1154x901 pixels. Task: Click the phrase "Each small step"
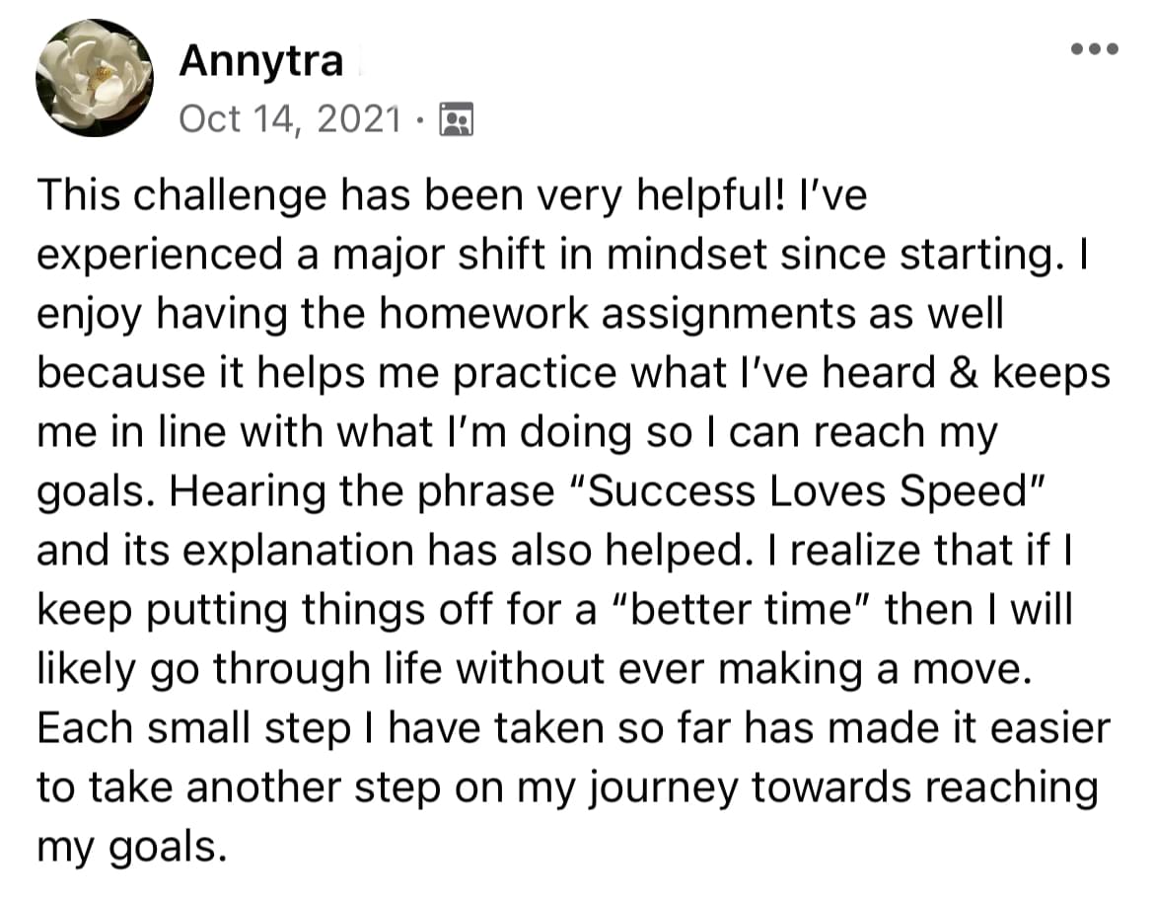coord(193,729)
